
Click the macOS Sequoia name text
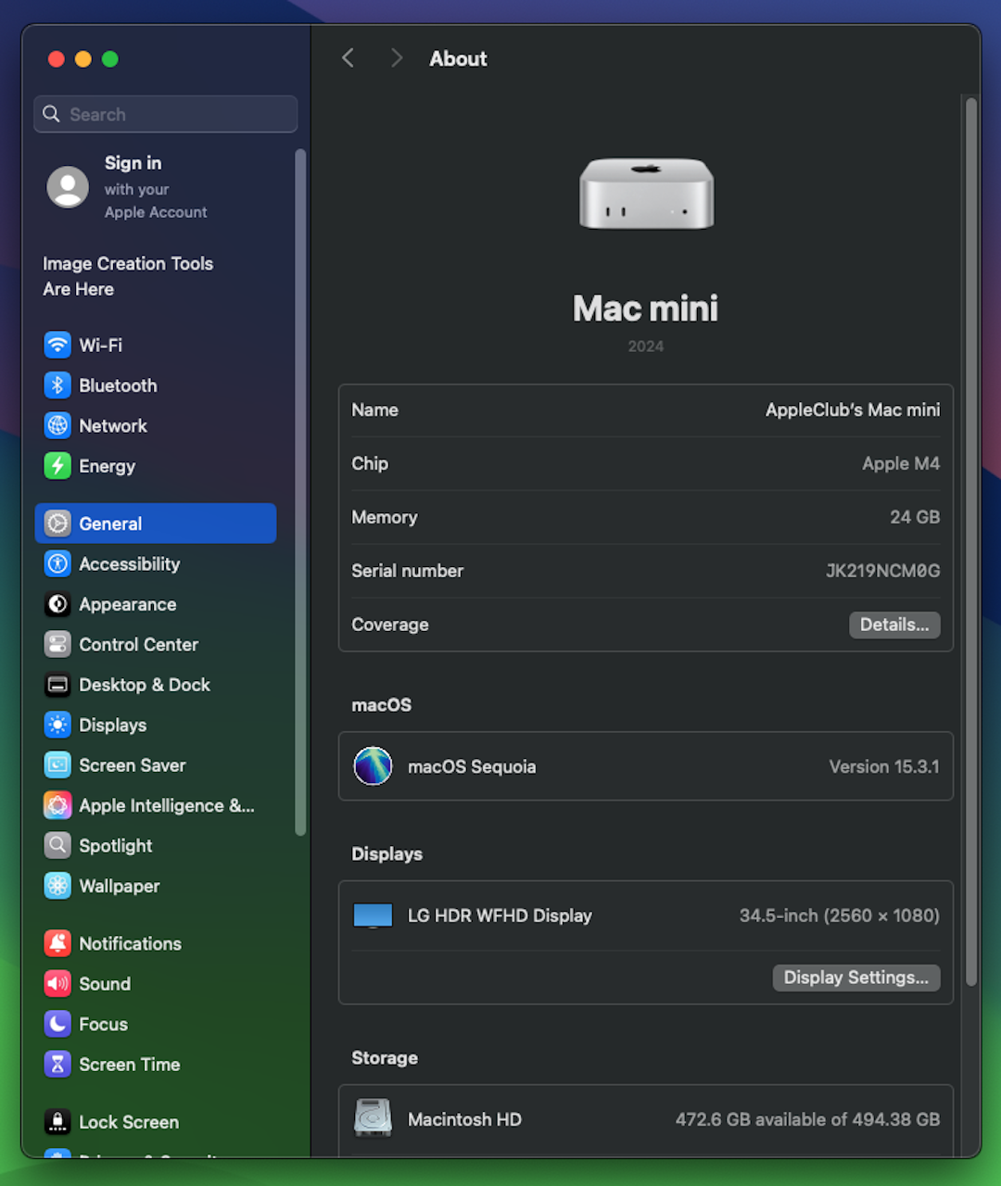(472, 766)
